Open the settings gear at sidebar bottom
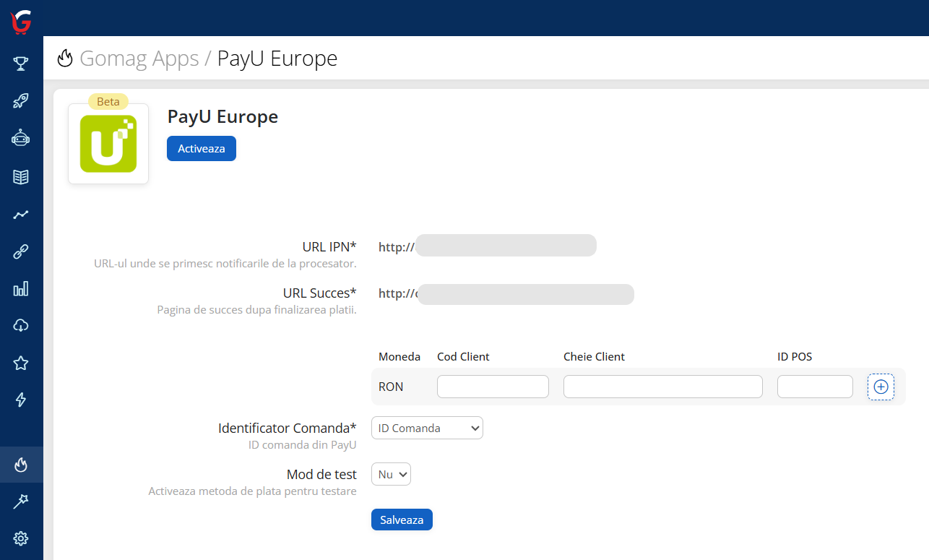929x560 pixels. [20, 538]
